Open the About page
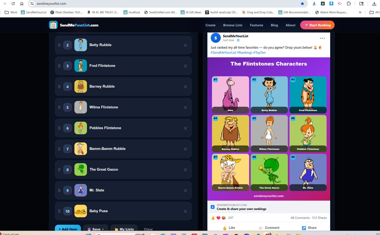This screenshot has height=235, width=380. (290, 25)
